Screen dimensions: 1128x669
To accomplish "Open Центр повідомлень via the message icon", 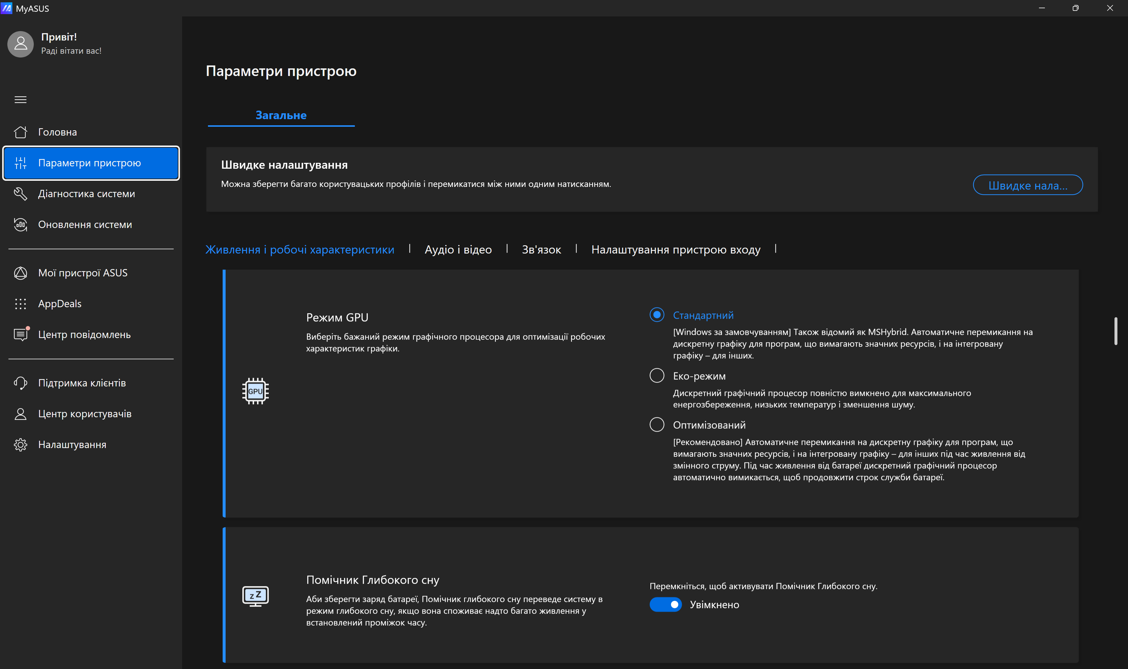I will coord(20,334).
